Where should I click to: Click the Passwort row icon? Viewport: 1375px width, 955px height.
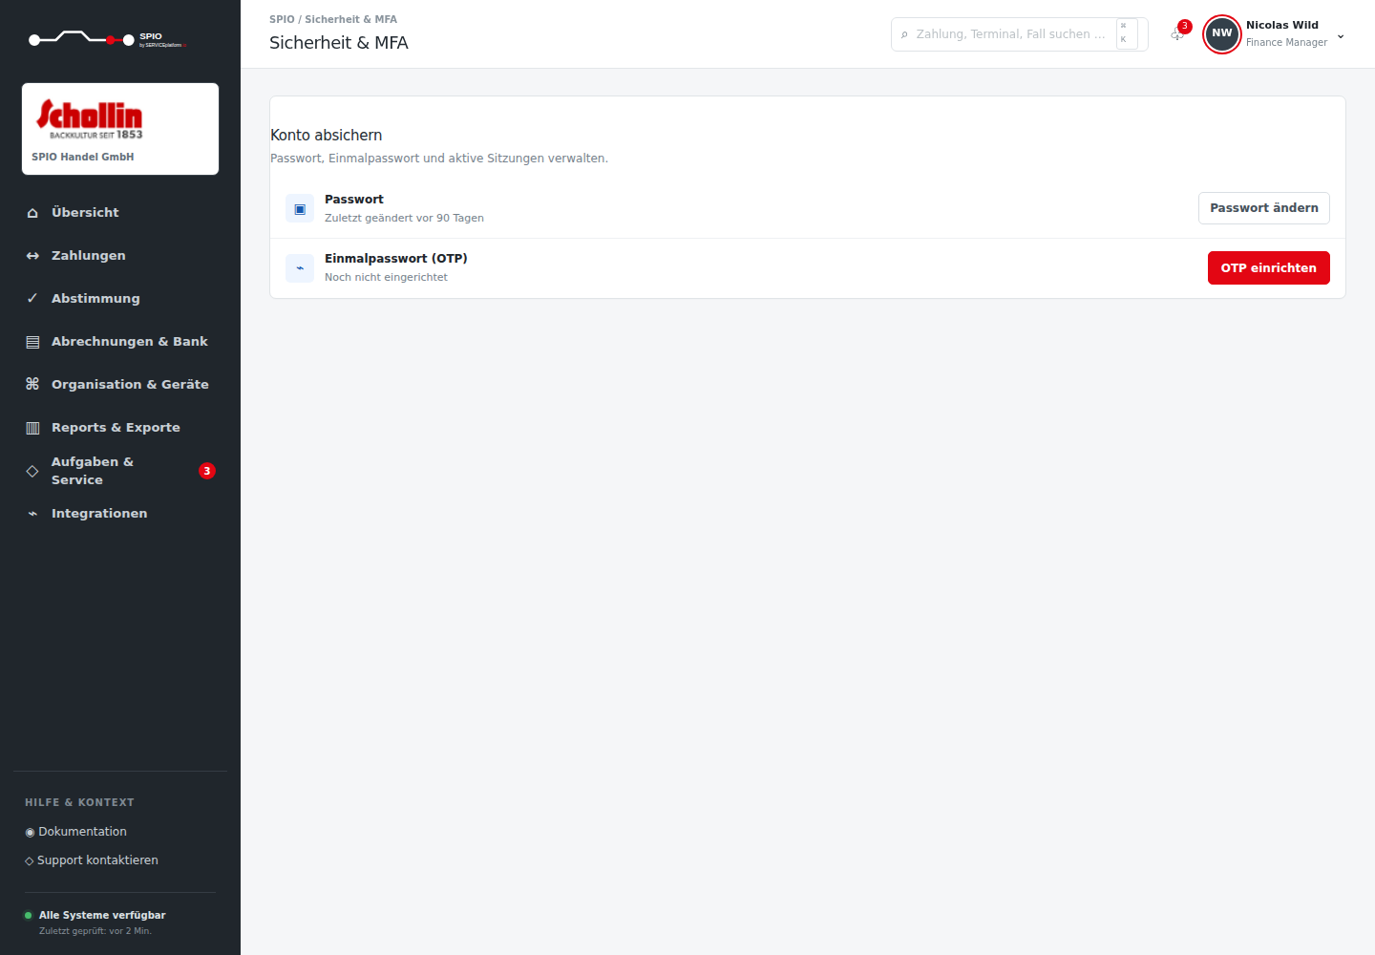[300, 209]
